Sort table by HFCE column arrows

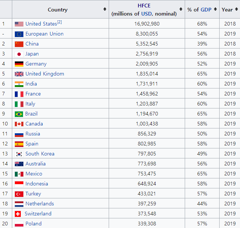181,10
